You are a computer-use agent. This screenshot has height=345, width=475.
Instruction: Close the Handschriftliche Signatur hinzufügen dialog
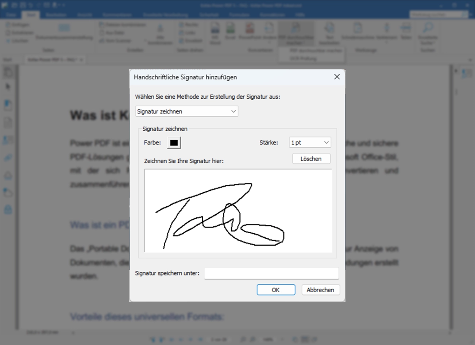337,77
